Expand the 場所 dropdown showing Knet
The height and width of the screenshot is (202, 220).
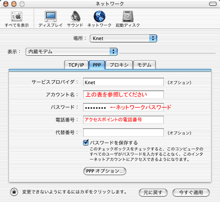pyautogui.click(x=123, y=38)
